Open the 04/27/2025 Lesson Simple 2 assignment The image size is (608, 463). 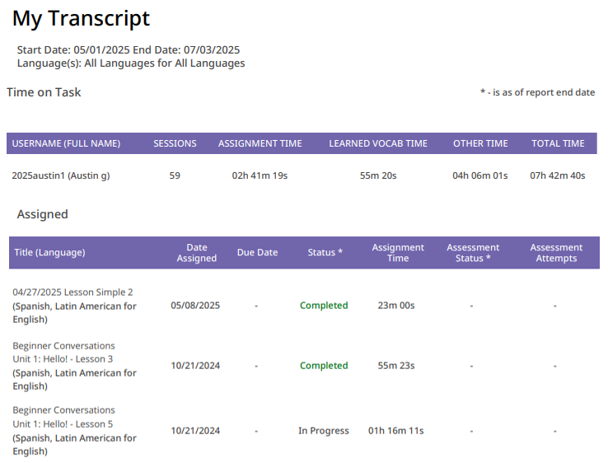[72, 292]
